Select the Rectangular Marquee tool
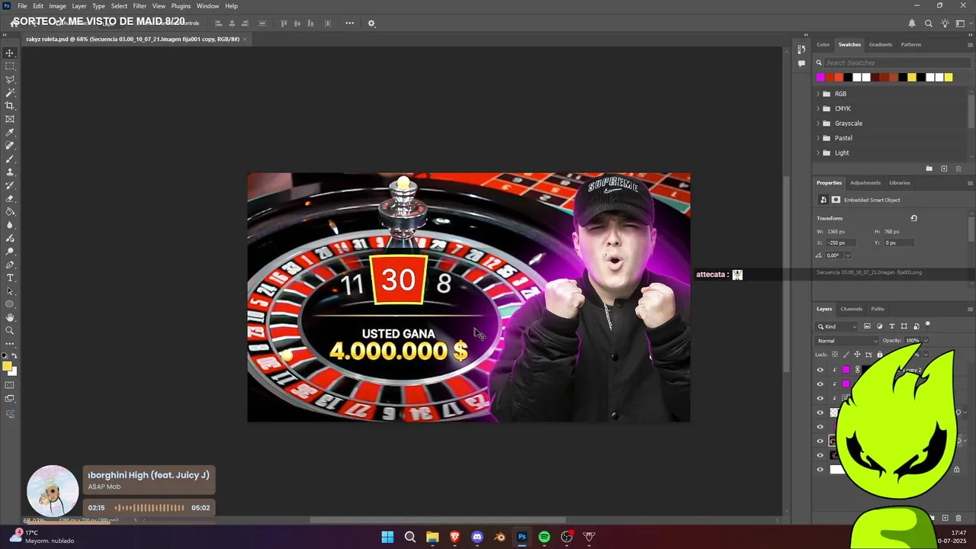 (10, 66)
